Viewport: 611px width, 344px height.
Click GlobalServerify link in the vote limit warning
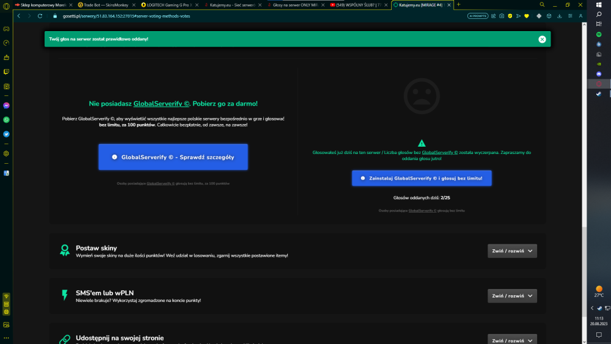tap(439, 152)
